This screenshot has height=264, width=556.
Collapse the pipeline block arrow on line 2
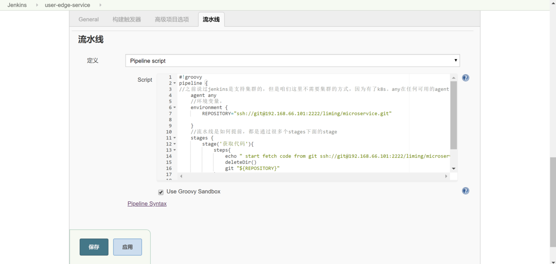[174, 83]
